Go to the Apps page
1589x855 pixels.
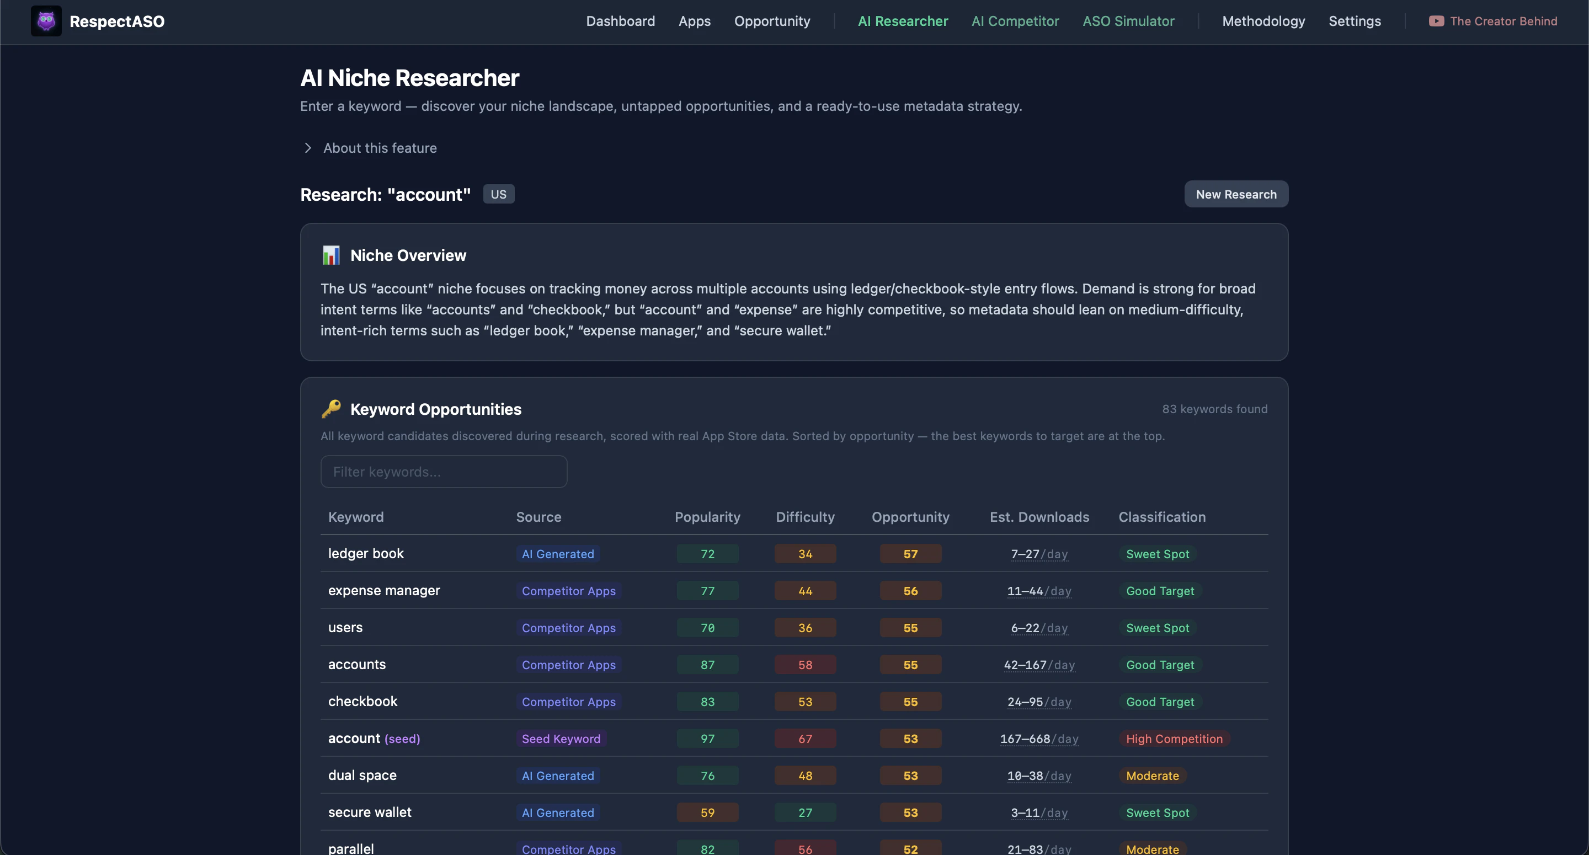(x=694, y=22)
